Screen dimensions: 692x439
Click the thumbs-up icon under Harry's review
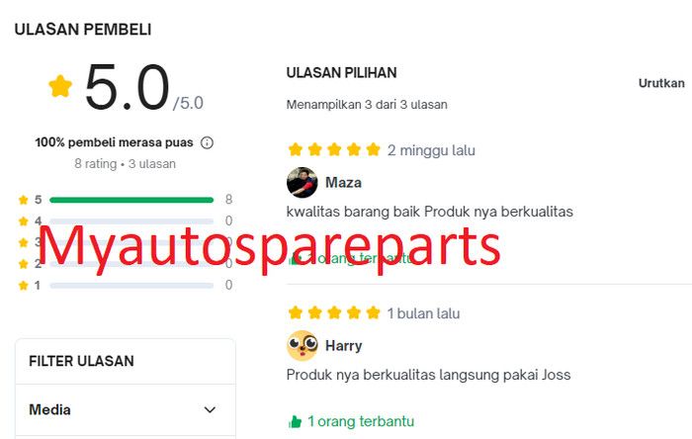coord(295,422)
